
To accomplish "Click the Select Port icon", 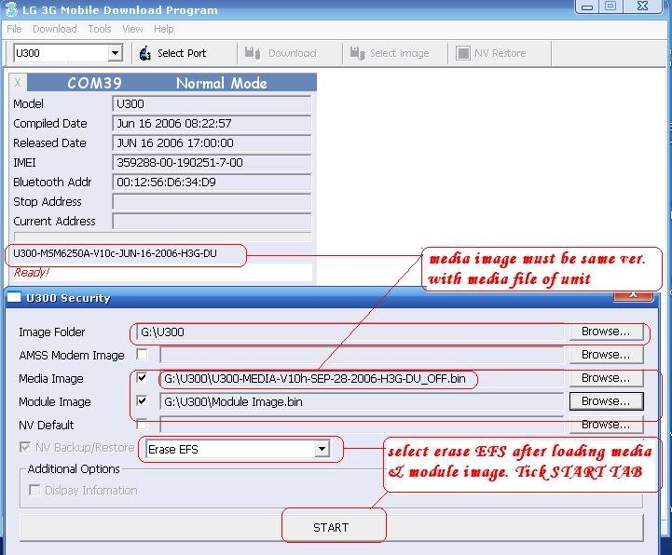I will coord(145,53).
